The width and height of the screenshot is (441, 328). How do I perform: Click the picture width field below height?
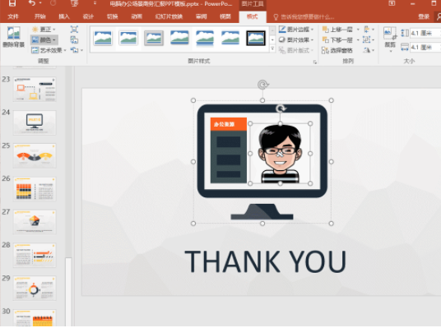point(425,47)
